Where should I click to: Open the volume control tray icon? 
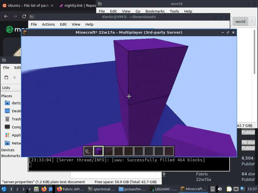(220, 189)
